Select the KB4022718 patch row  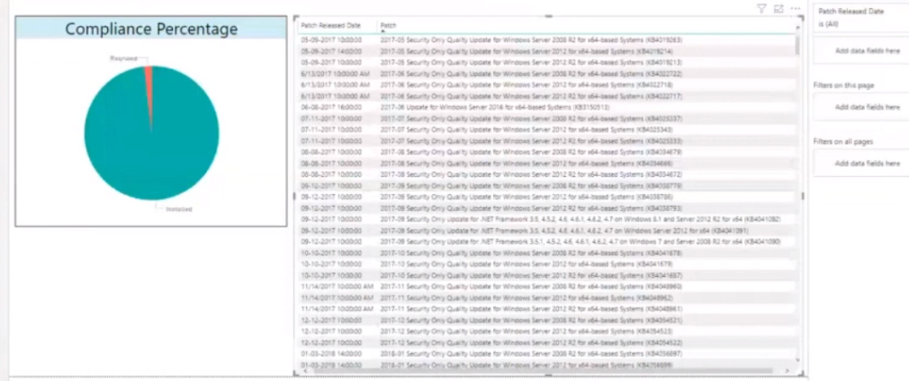tap(547, 85)
